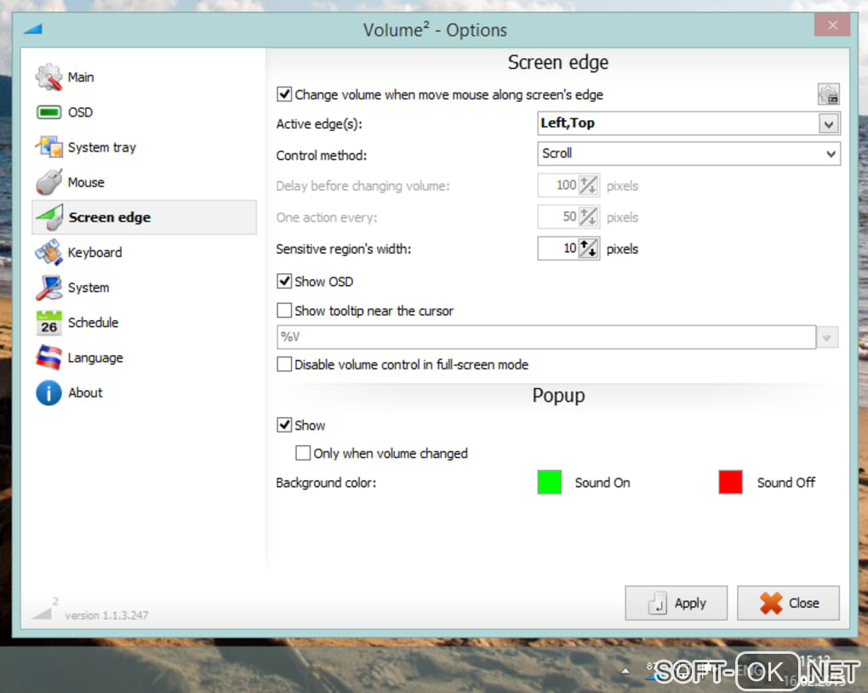
Task: Click the Background color label
Action: (326, 483)
